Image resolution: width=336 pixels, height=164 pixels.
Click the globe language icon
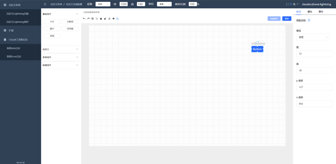pyautogui.click(x=294, y=4)
